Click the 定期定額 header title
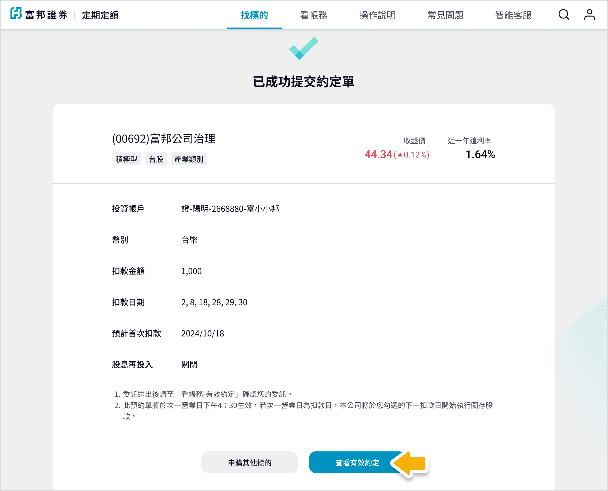608x491 pixels. [100, 15]
